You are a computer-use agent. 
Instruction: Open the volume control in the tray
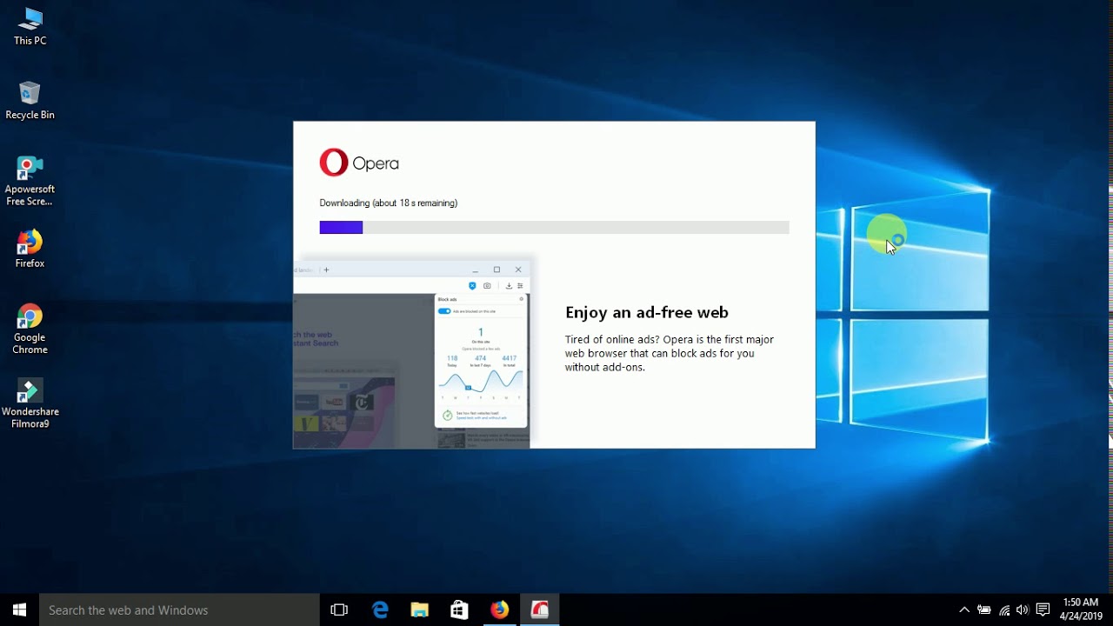1023,610
